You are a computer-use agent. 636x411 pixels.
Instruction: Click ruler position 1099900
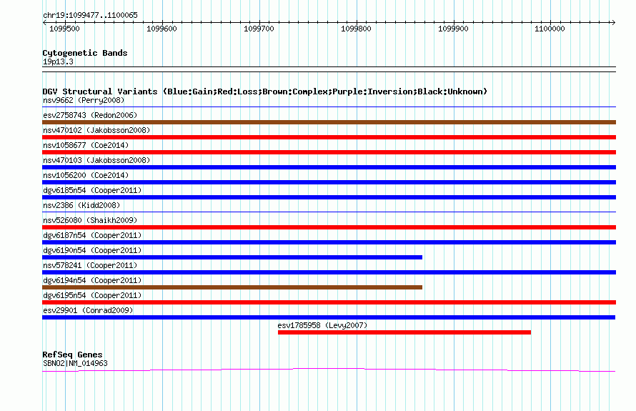tap(453, 29)
